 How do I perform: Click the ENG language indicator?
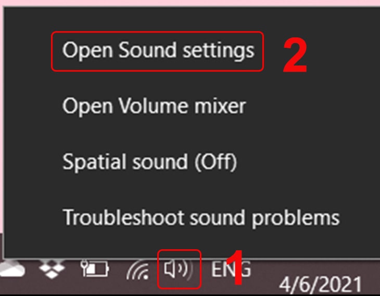231,270
